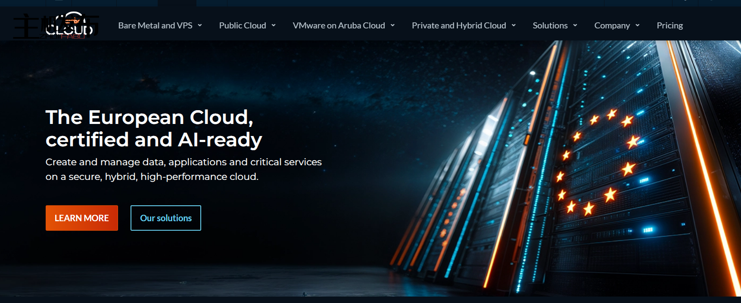The image size is (741, 303).
Task: Expand the Public Cloud dropdown arrow
Action: (274, 25)
